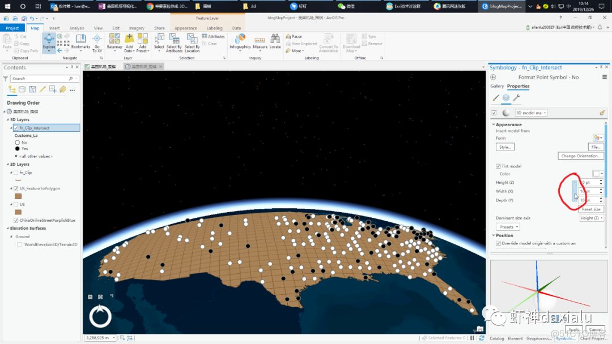612x344 pixels.
Task: Collapse the 3D Layers group
Action: coord(7,119)
